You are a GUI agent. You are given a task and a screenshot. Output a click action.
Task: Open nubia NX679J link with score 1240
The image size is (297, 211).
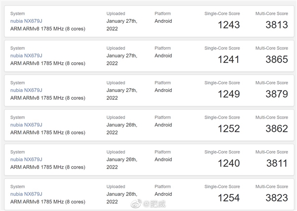point(26,160)
